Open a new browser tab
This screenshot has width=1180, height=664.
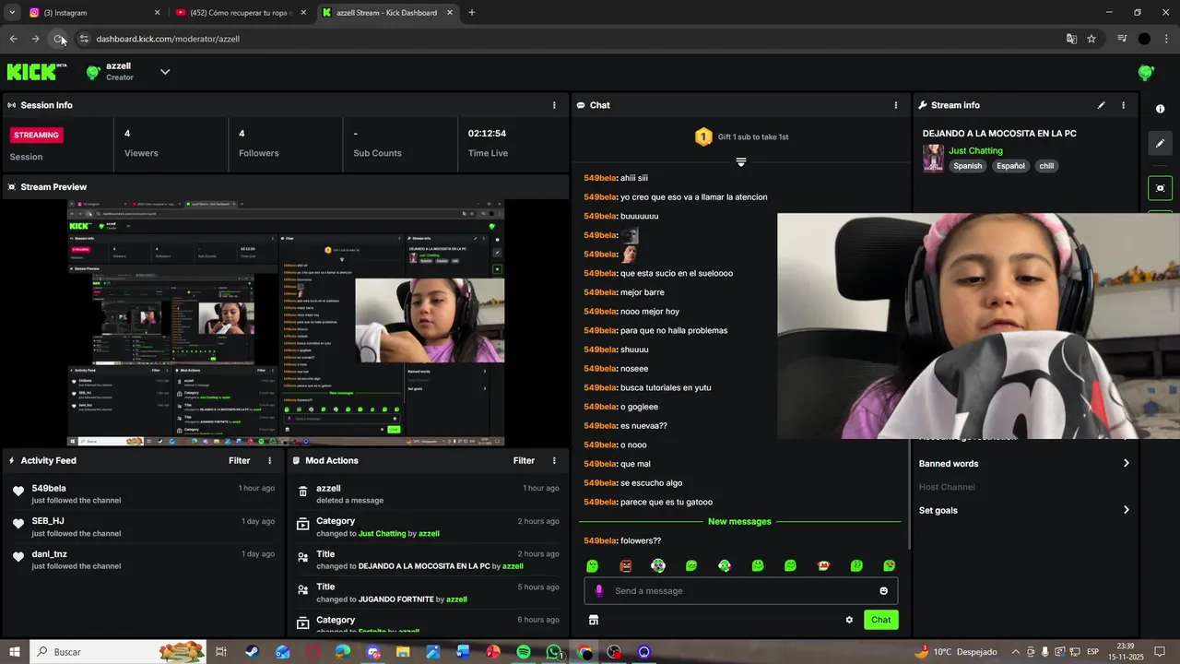click(472, 13)
